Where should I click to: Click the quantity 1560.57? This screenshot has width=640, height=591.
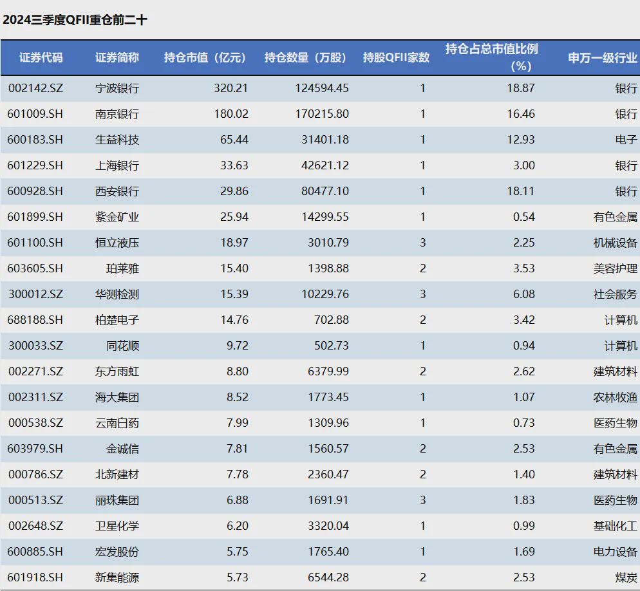pyautogui.click(x=328, y=449)
